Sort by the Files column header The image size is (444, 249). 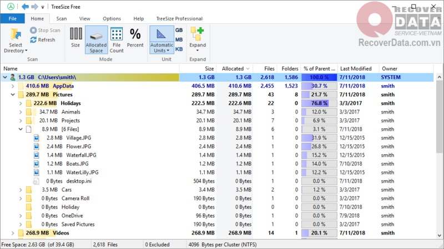(265, 69)
